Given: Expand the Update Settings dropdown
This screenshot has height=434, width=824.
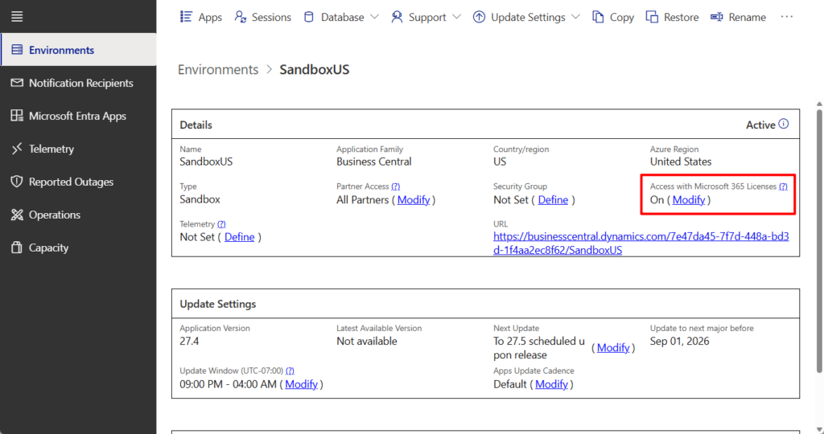Looking at the screenshot, I should coord(527,17).
